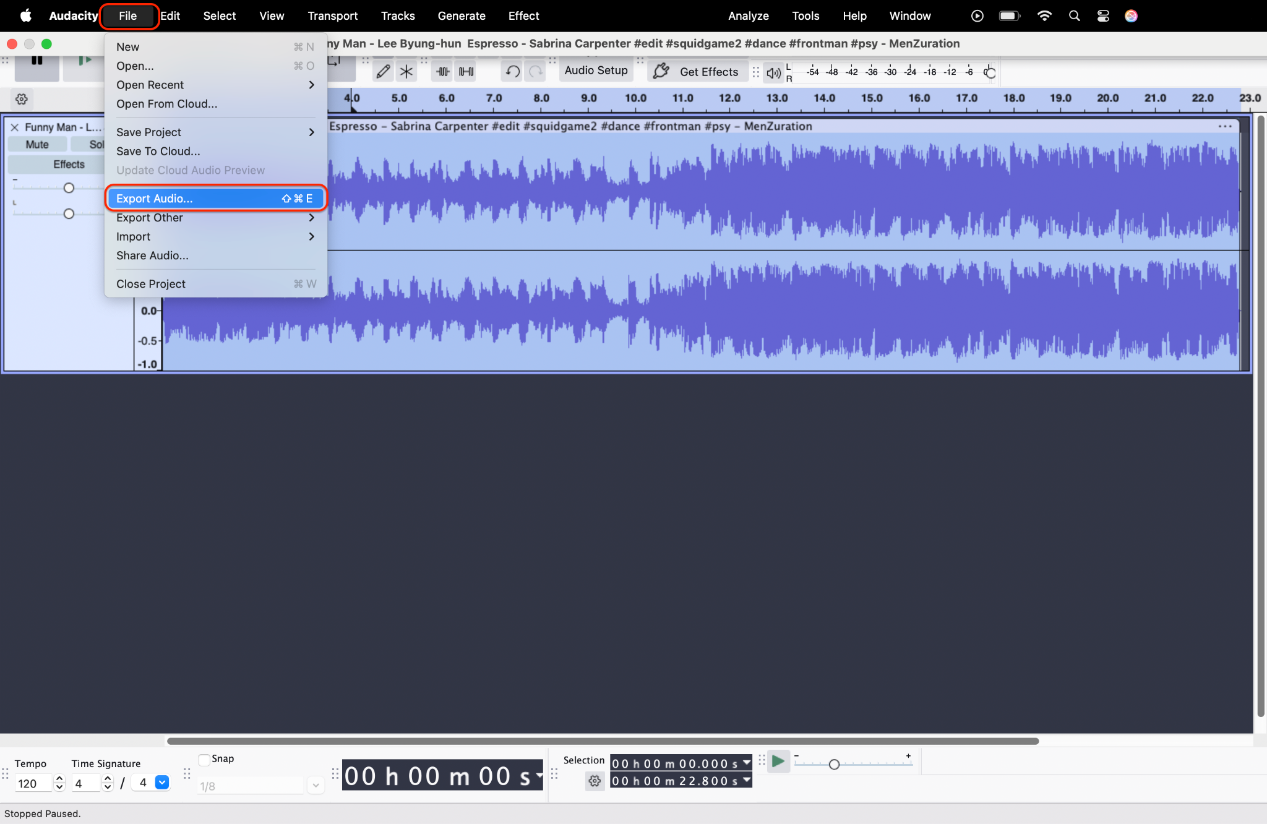
Task: Open the Edit menu
Action: pyautogui.click(x=170, y=16)
